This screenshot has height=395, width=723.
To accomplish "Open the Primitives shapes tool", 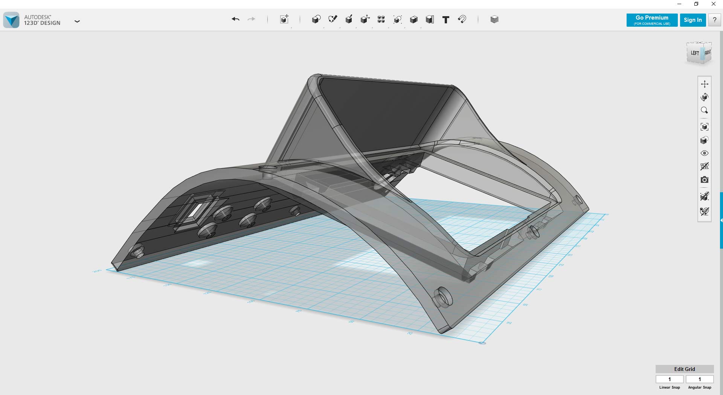I will pos(316,20).
